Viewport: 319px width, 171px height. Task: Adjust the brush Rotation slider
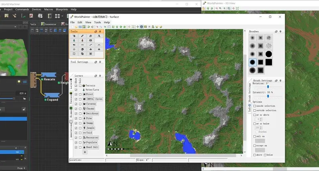[x=268, y=87]
